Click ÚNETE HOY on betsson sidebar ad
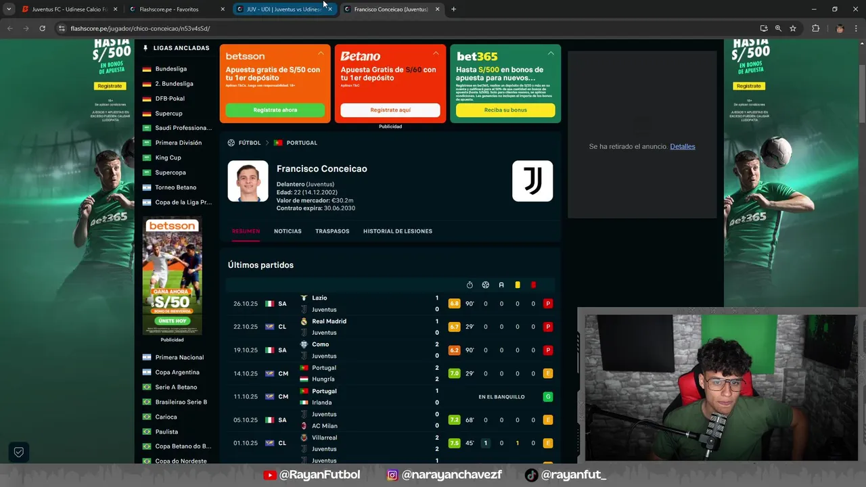This screenshot has height=487, width=866. pyautogui.click(x=172, y=321)
